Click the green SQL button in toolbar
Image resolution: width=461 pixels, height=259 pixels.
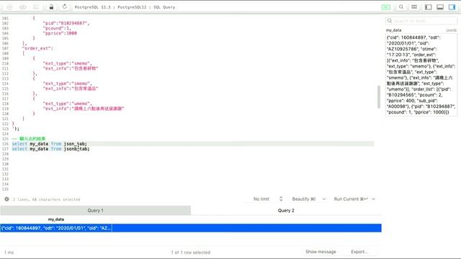tap(386, 7)
